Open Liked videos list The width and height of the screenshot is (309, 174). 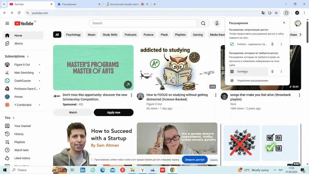point(23,158)
